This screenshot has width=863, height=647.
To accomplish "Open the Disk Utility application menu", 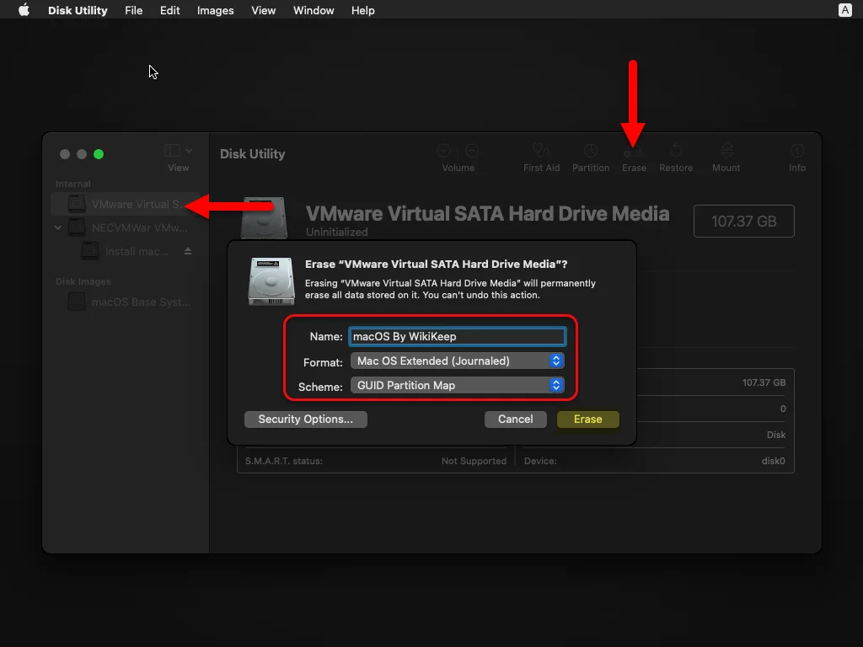I will (78, 10).
